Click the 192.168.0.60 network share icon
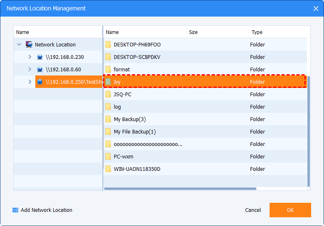Screen dimensions: 324x226 [x=40, y=69]
